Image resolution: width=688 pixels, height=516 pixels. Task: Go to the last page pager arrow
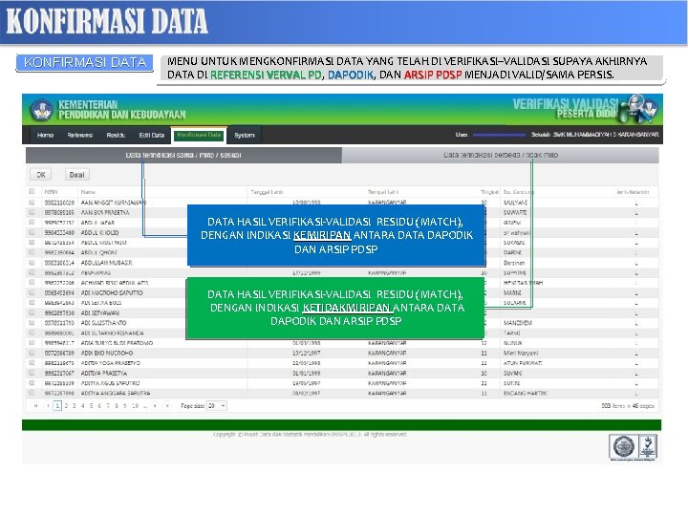click(x=167, y=406)
